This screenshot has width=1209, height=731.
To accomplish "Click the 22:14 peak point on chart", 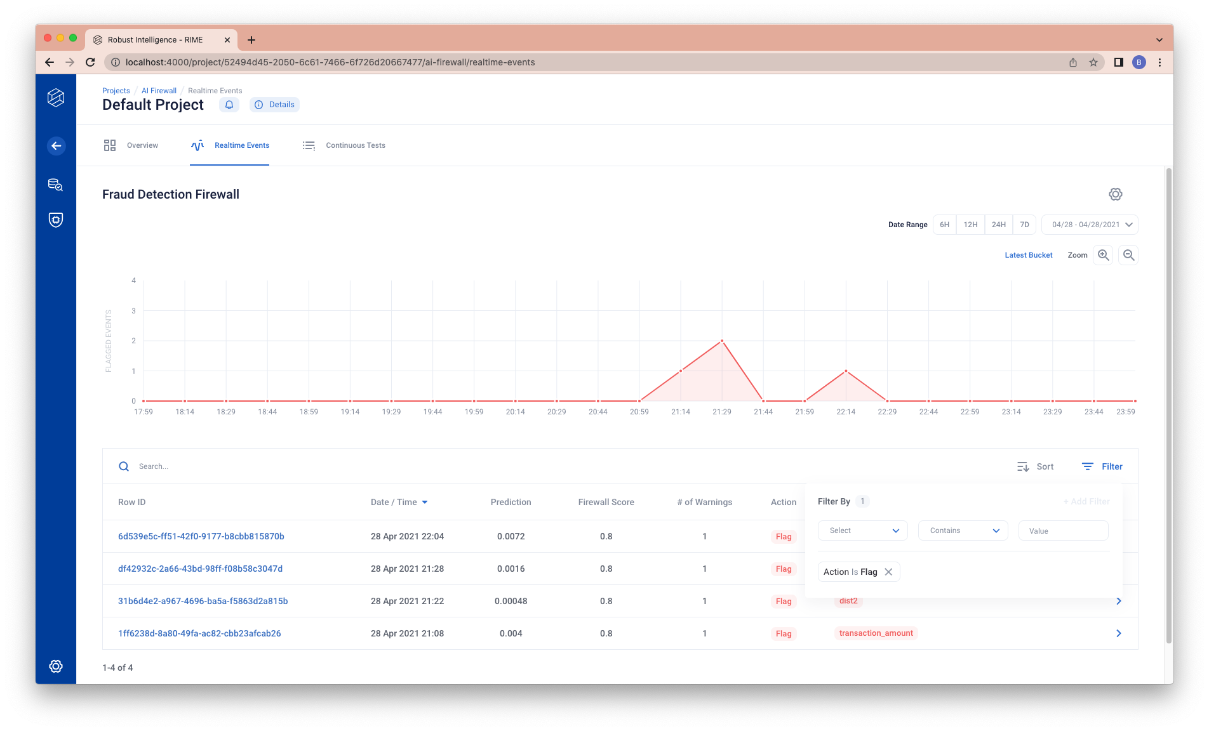I will click(846, 371).
